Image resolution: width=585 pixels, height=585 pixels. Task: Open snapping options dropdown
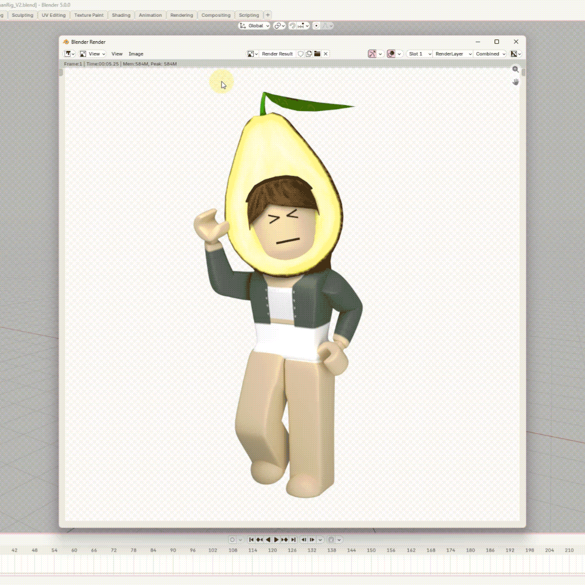pyautogui.click(x=303, y=26)
